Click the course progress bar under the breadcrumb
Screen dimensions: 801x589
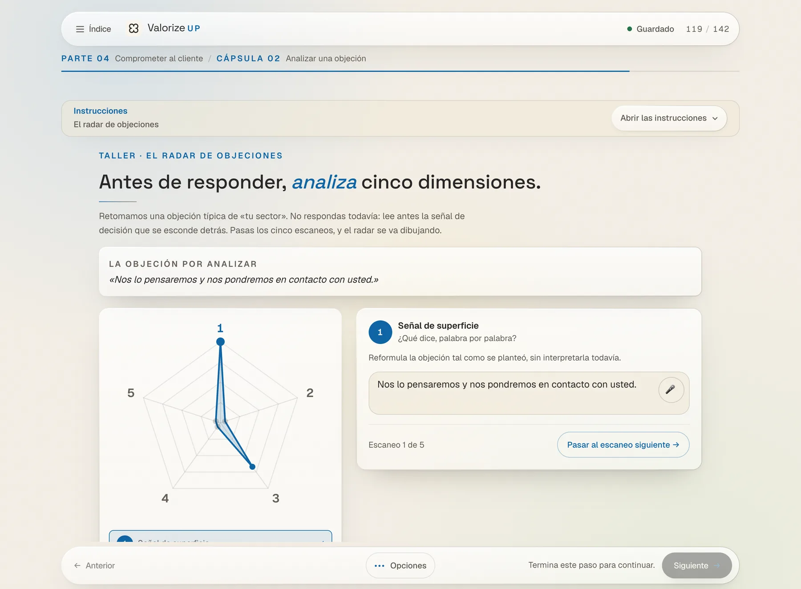tap(400, 71)
